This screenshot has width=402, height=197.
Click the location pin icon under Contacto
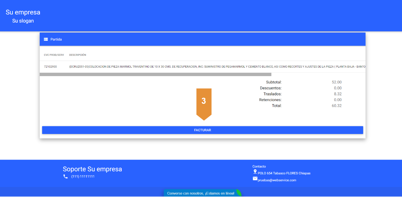pyautogui.click(x=255, y=172)
